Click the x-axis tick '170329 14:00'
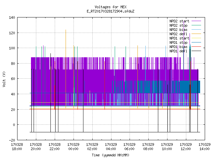Viewport: 211px width, 158px height. coord(204,147)
